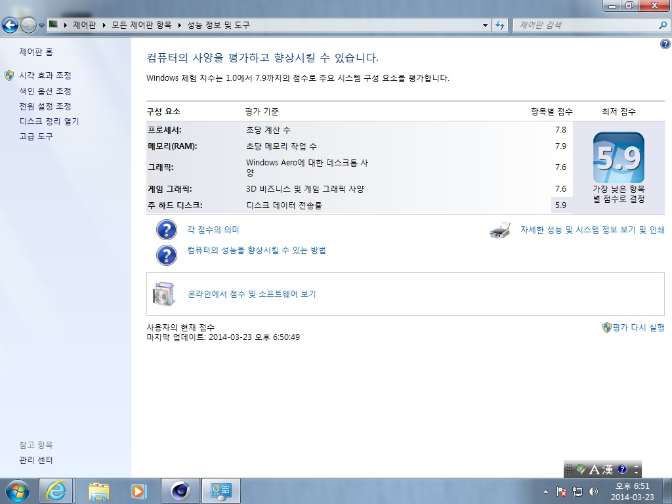The height and width of the screenshot is (504, 672).
Task: Open the Windows Start button
Action: [17, 491]
